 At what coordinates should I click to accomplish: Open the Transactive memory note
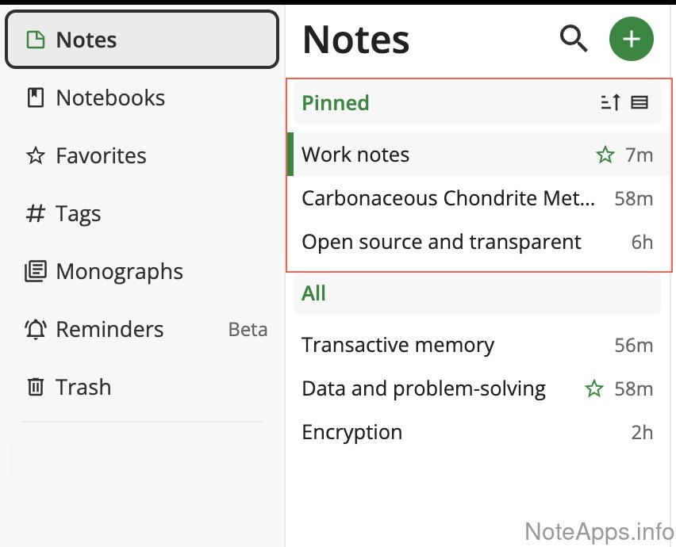398,345
